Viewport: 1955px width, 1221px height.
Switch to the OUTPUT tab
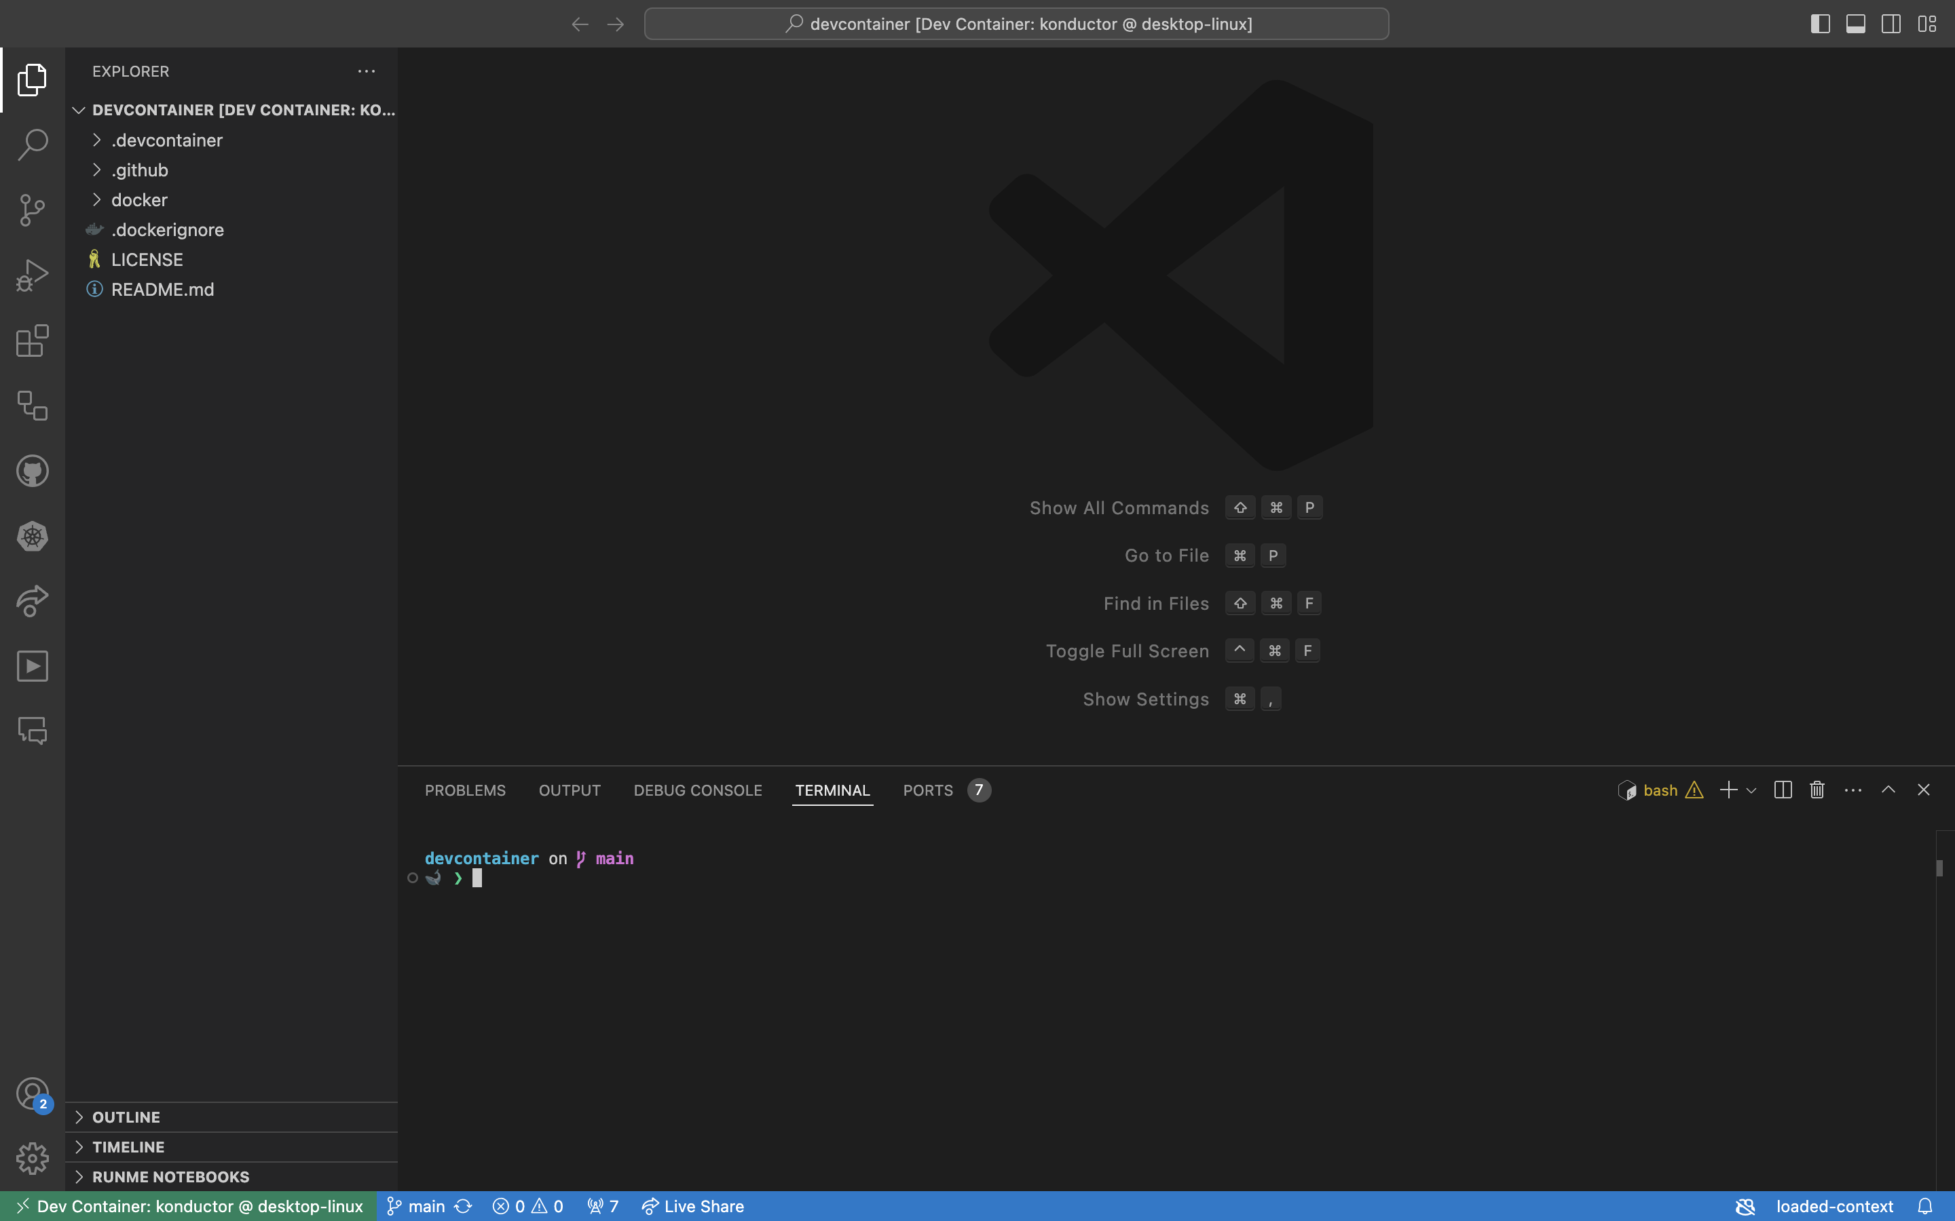tap(570, 790)
